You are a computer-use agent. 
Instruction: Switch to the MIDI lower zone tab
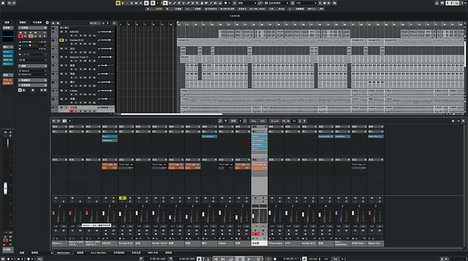point(153,253)
